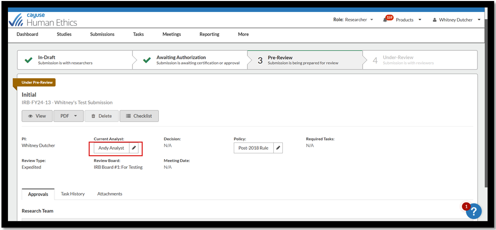496x230 pixels.
Task: Click the pencil icon beside Post-2018 Rule
Action: click(x=278, y=148)
